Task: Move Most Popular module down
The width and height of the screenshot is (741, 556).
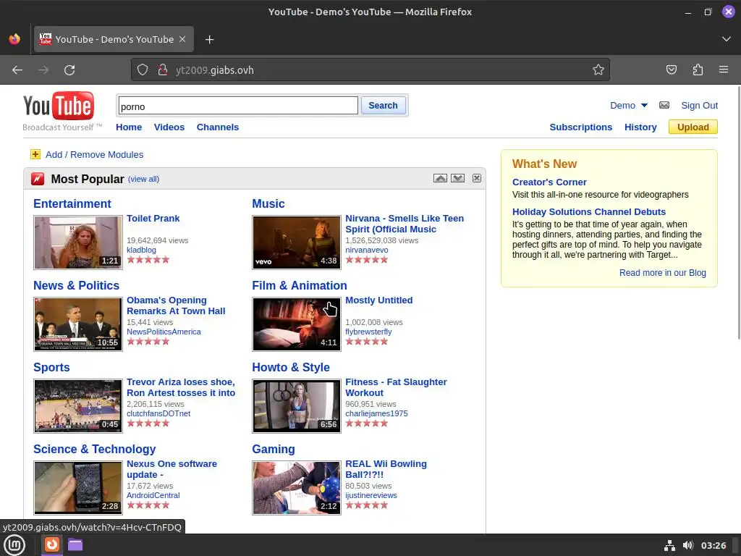Action: pos(457,178)
